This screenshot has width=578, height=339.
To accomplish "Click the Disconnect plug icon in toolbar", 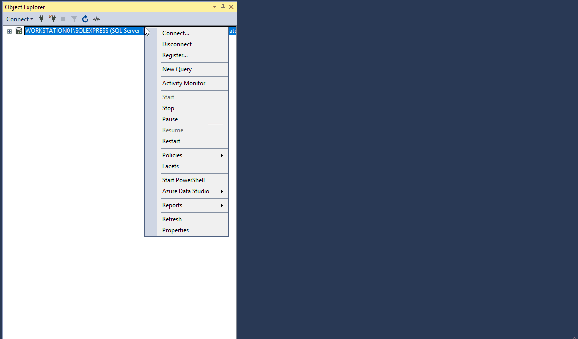I will (x=52, y=19).
